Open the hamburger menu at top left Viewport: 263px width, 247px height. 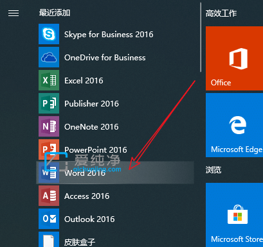[14, 13]
